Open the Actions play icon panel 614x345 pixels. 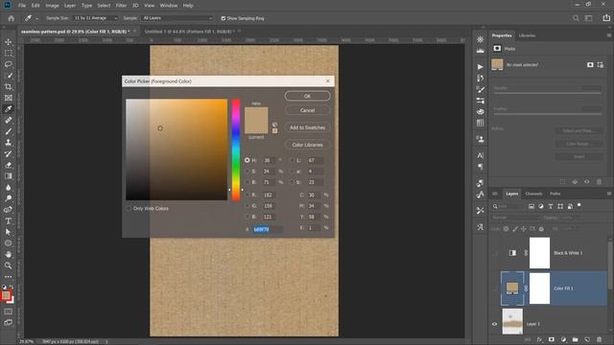click(480, 67)
